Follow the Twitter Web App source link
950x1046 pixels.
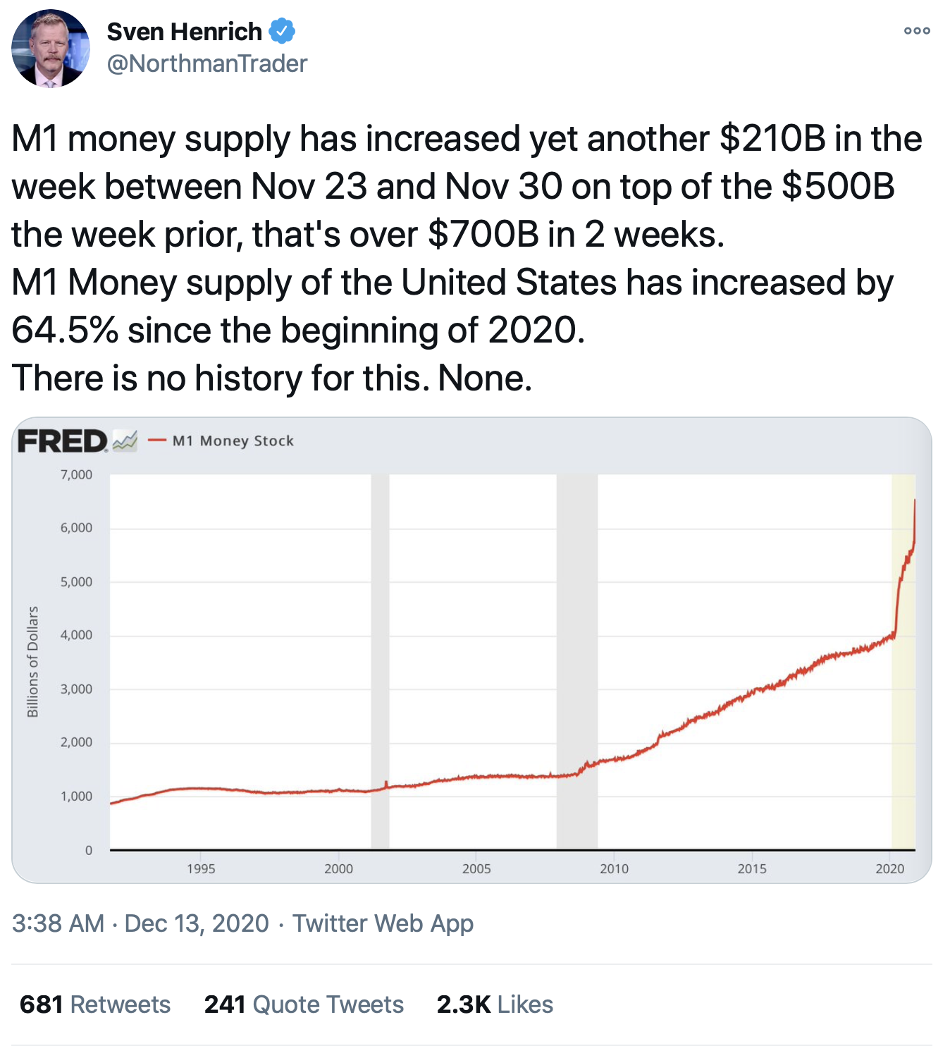[383, 923]
